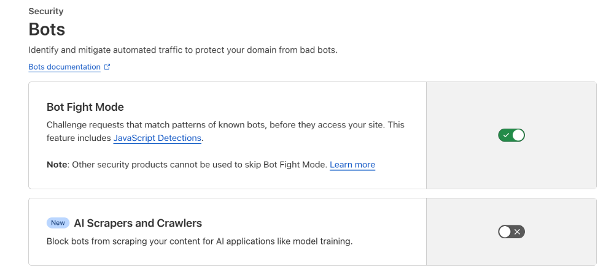This screenshot has width=614, height=275.
Task: Click the bold Note label text
Action: tap(57, 165)
